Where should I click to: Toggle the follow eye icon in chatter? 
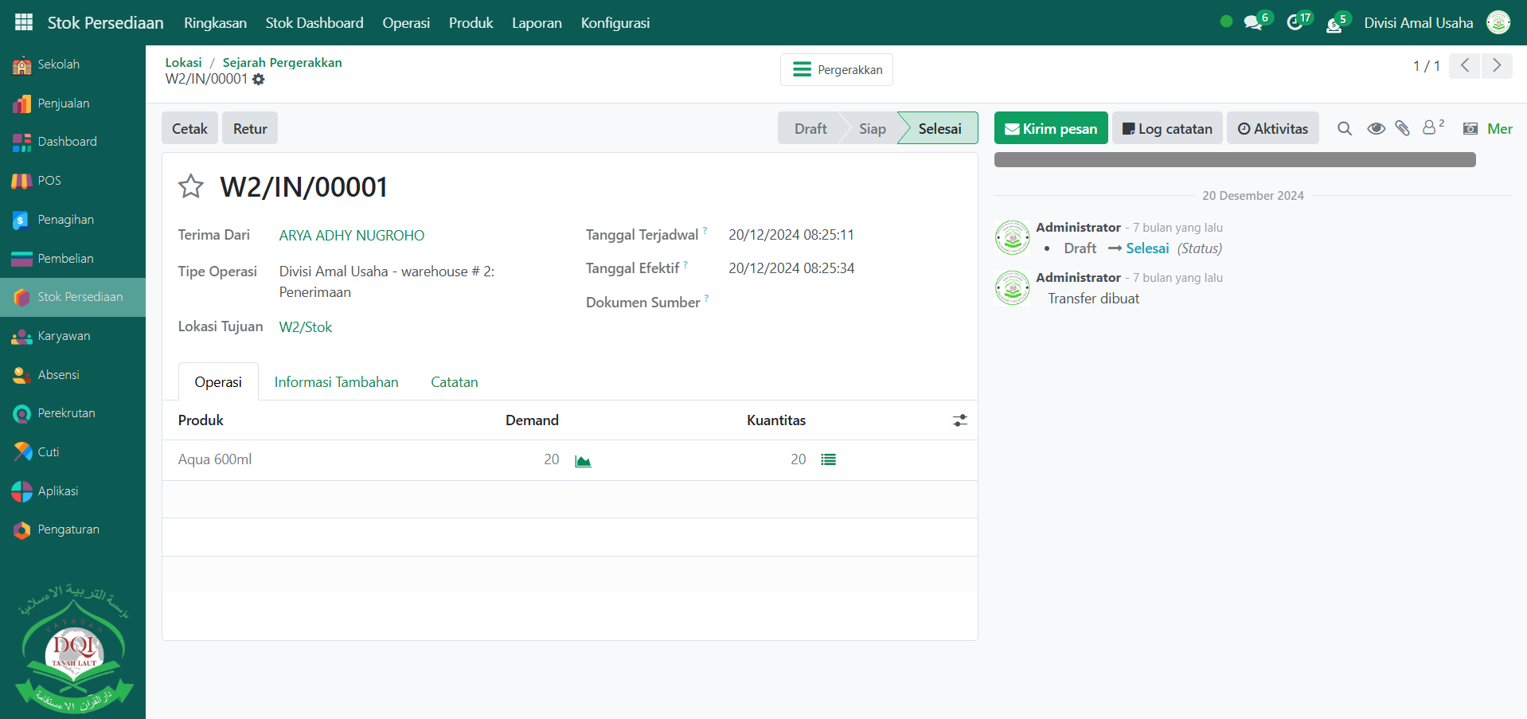1376,129
